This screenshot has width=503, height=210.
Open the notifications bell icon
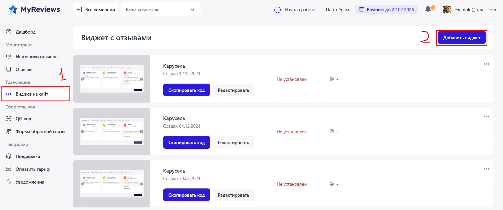point(428,9)
